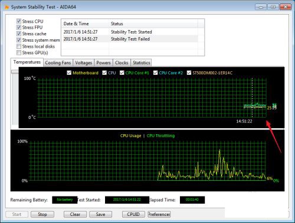Stop the stability test
Image resolution: width=295 pixels, height=223 pixels.
point(42,214)
